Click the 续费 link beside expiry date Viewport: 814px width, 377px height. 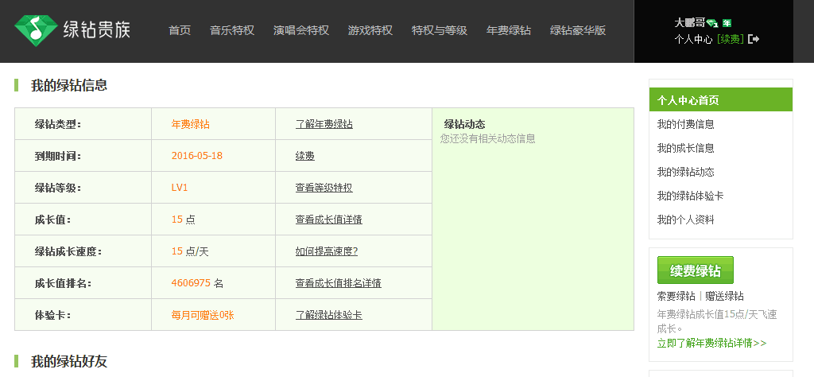(x=304, y=156)
